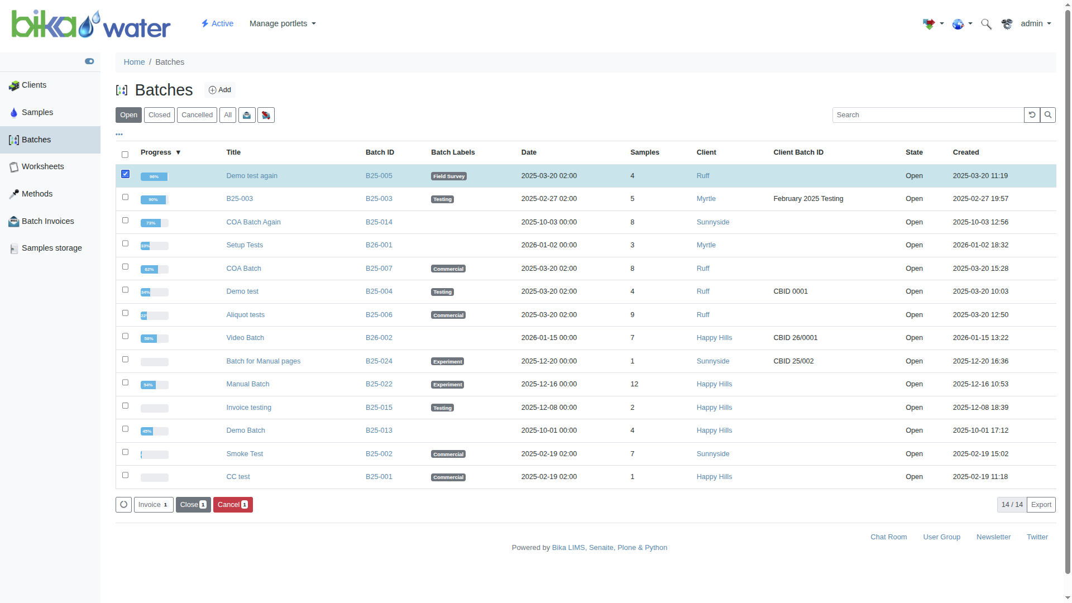The width and height of the screenshot is (1072, 603).
Task: Click the blue envelope filter button
Action: coord(247,115)
